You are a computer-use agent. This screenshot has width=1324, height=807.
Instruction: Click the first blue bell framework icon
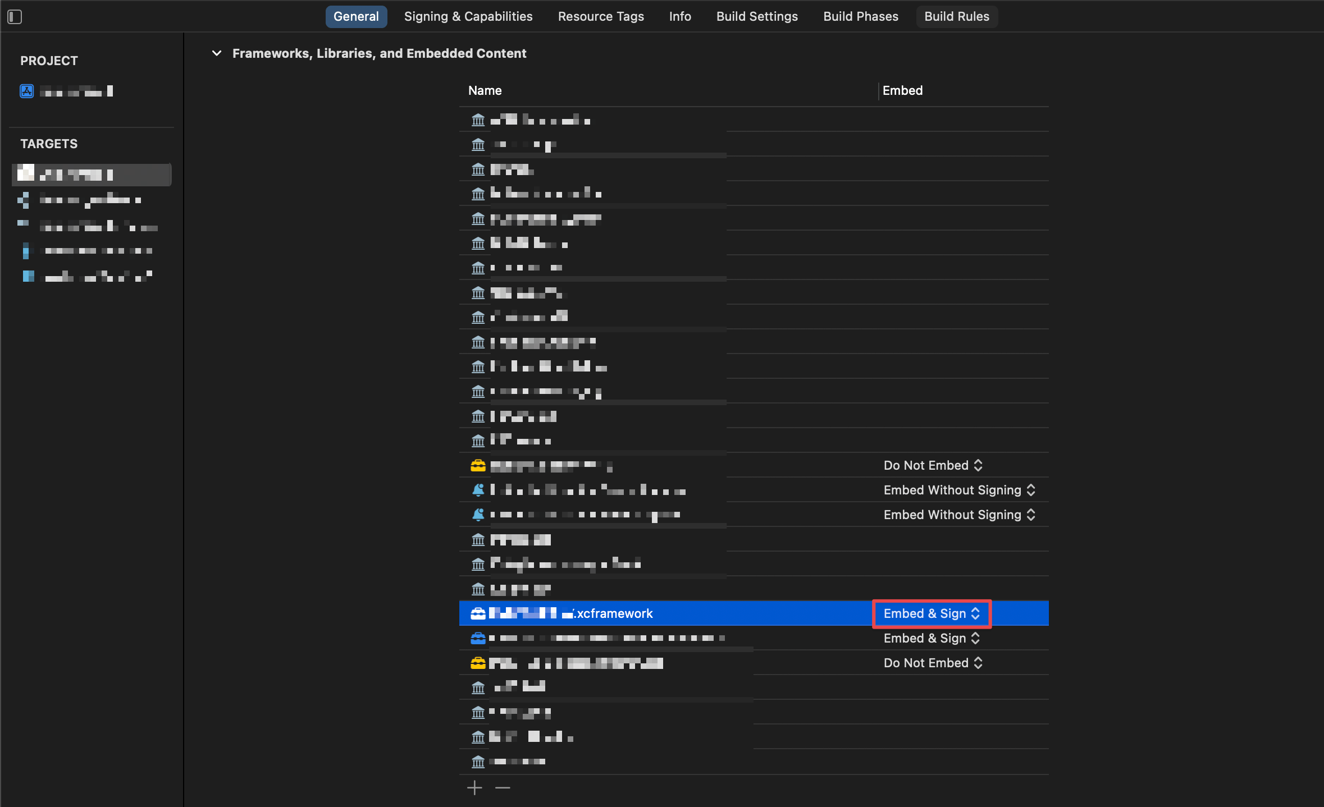[x=478, y=490]
